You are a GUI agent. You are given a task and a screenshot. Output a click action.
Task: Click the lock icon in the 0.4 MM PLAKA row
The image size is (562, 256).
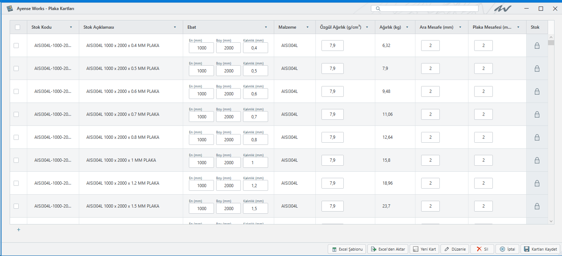(537, 46)
